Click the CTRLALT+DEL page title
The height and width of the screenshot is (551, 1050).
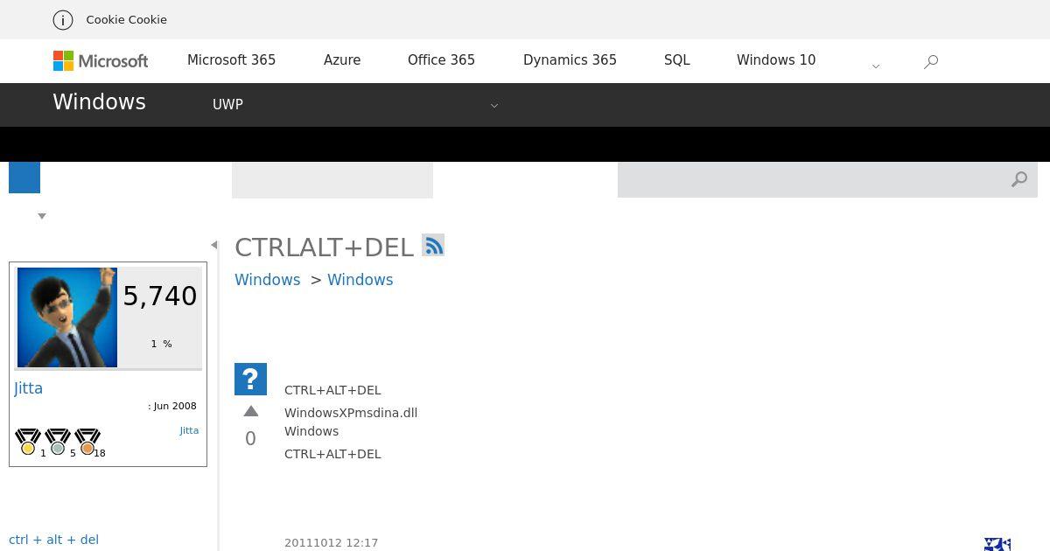click(324, 248)
